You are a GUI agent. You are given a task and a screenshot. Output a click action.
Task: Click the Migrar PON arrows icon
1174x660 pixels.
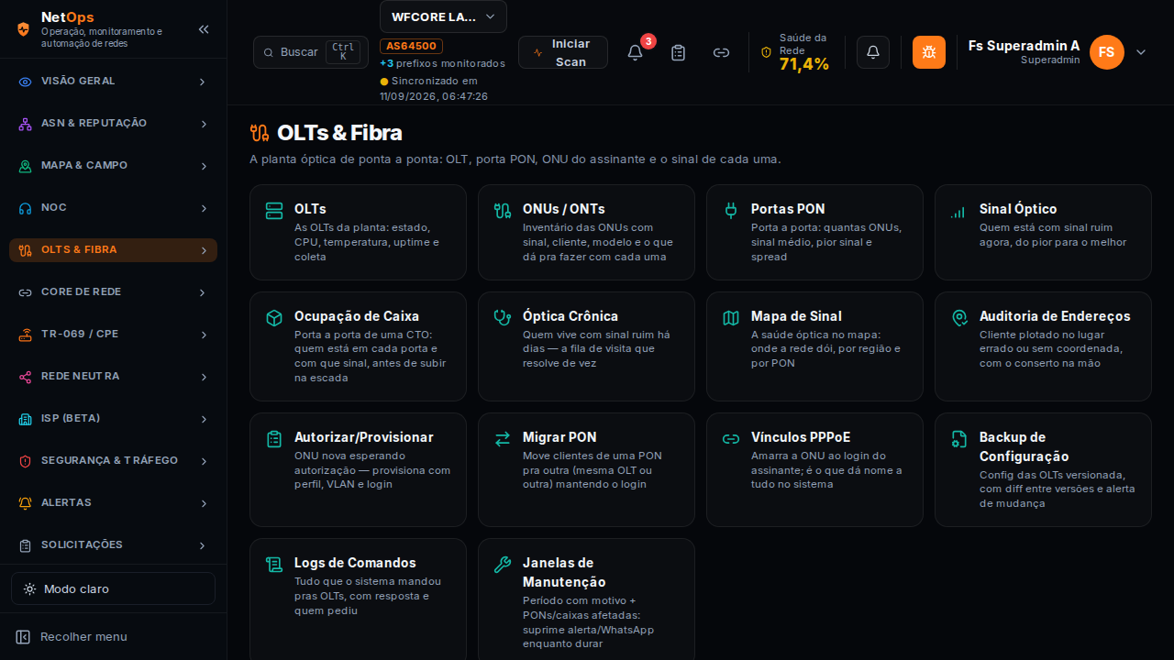point(503,439)
